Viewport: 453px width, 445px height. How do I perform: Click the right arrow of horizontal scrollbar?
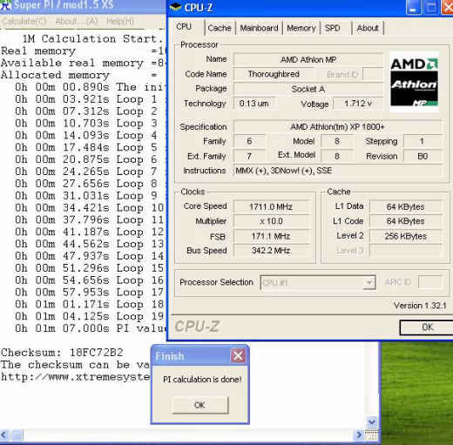[359, 435]
